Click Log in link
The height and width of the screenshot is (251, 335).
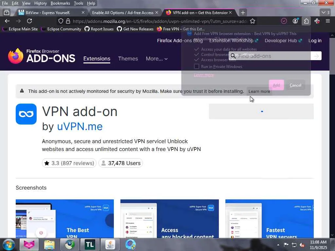click(x=315, y=41)
